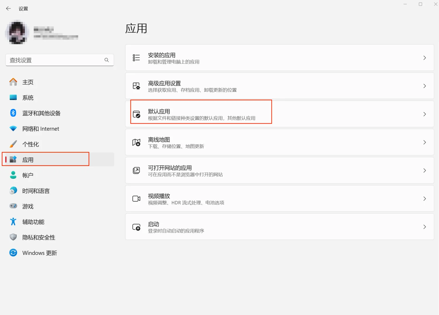This screenshot has width=439, height=315.
Task: Select the 辅助功能 accessibility icon
Action: pyautogui.click(x=13, y=222)
